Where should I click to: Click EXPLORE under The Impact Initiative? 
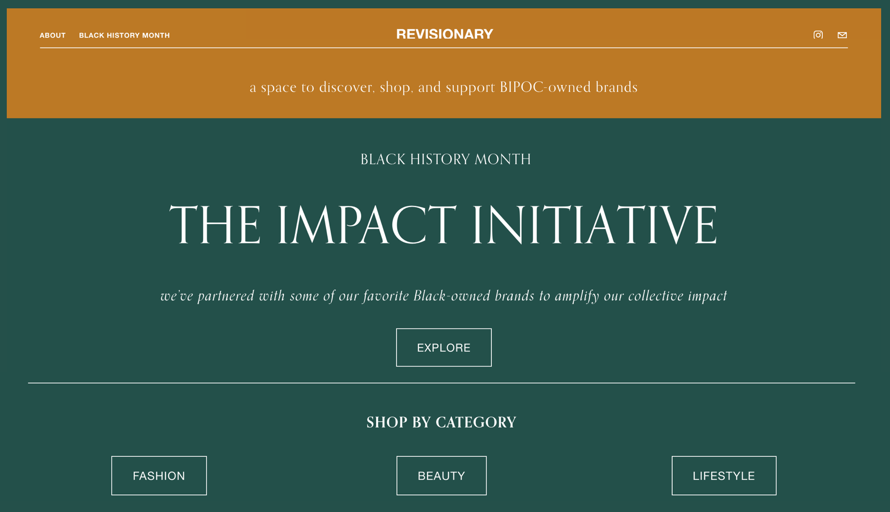(443, 347)
